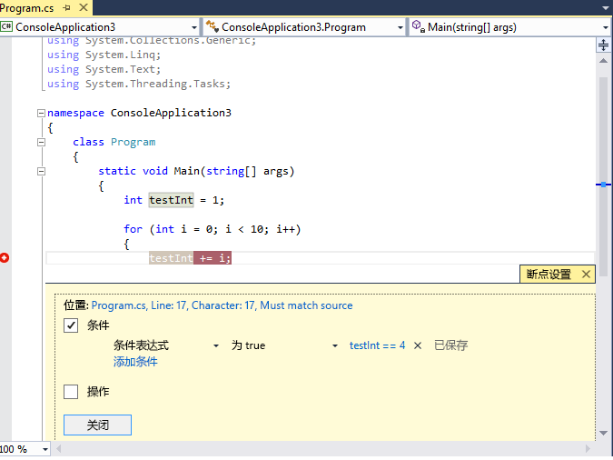The image size is (613, 460).
Task: Click the 添加条件 link
Action: 135,361
